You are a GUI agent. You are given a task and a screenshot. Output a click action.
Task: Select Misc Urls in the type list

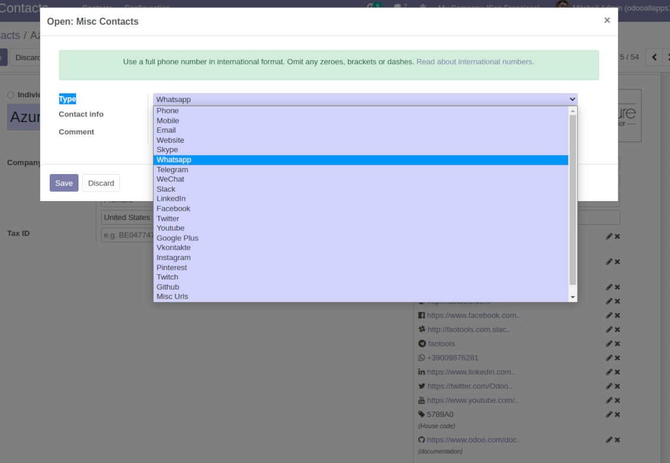(x=360, y=297)
